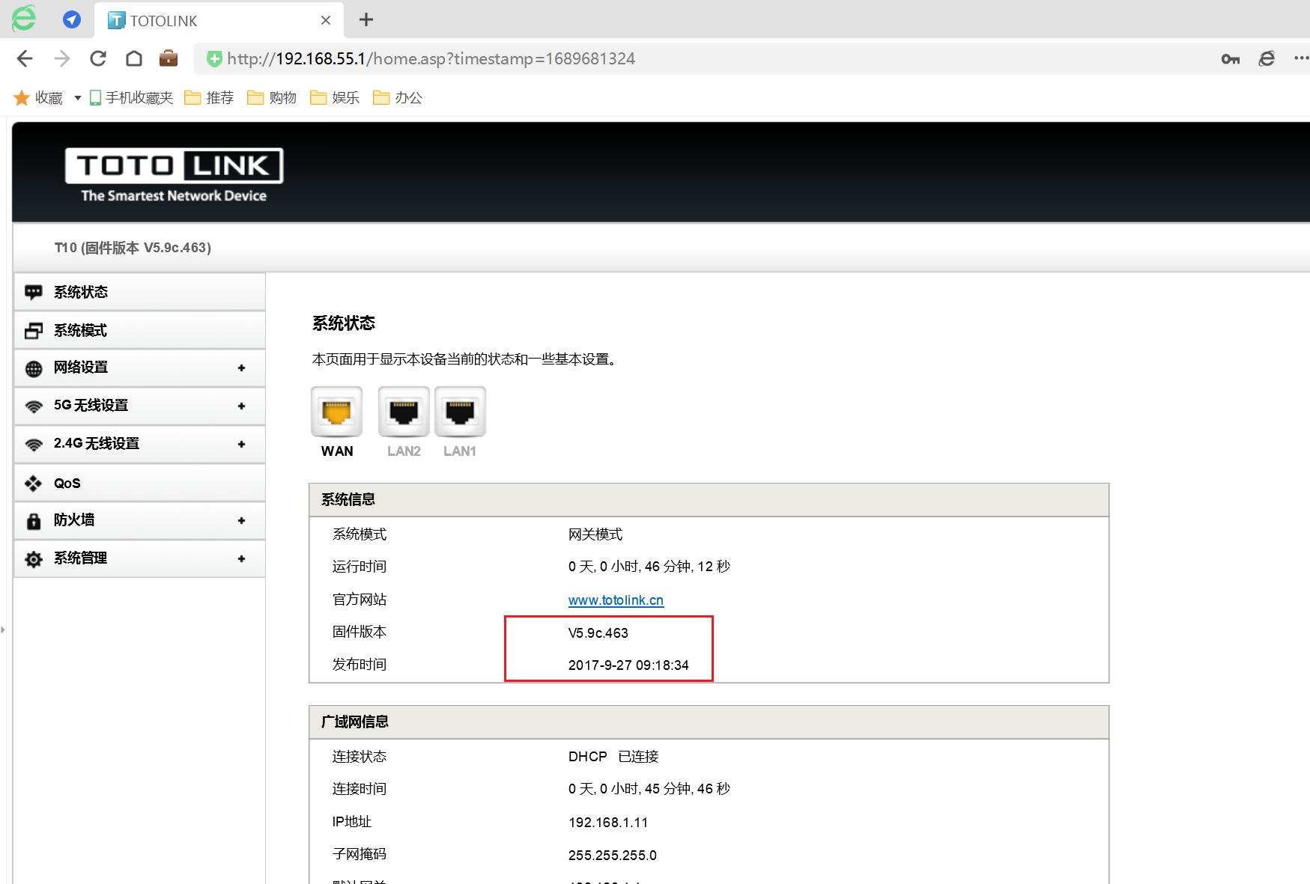Open the password key icon
This screenshot has width=1310, height=884.
point(1231,59)
